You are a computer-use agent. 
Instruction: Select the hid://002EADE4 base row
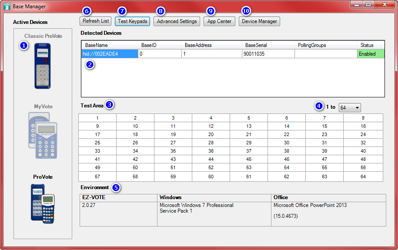click(x=109, y=54)
